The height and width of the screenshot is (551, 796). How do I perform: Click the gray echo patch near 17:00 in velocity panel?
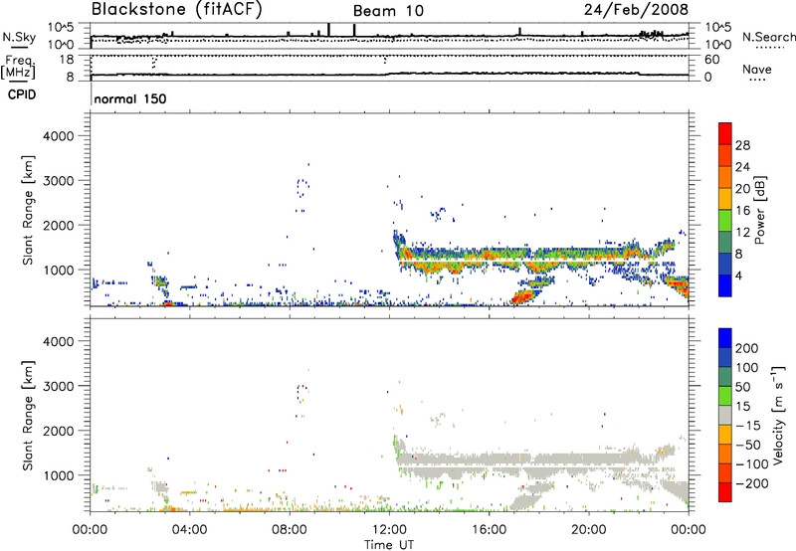click(x=524, y=502)
